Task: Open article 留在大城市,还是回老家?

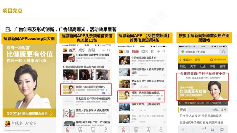Action: tap(146, 104)
